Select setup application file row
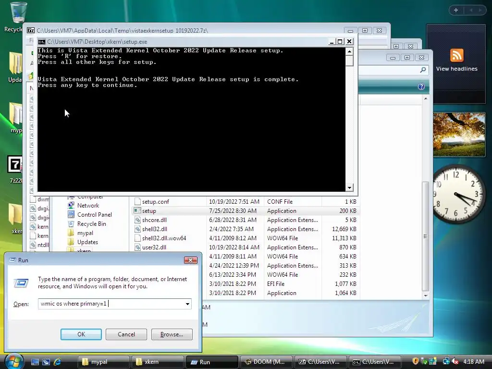 [x=246, y=211]
